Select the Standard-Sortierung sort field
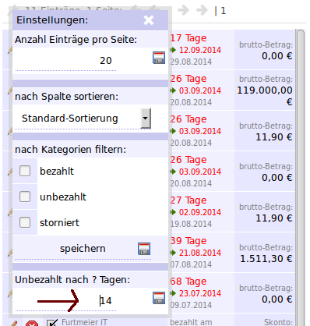The height and width of the screenshot is (326, 310). click(83, 119)
